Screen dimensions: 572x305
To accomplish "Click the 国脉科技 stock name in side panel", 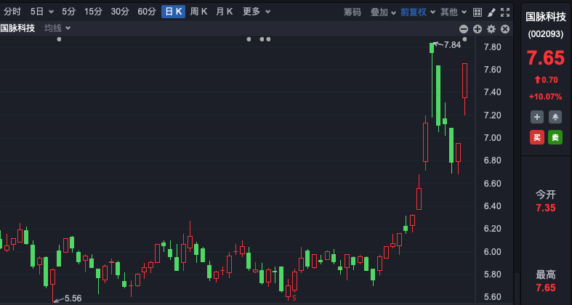I will point(546,17).
